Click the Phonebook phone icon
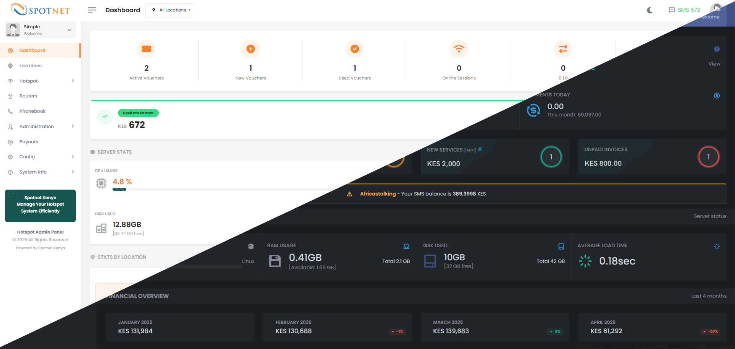Screen dimensions: 735x349 11,112
